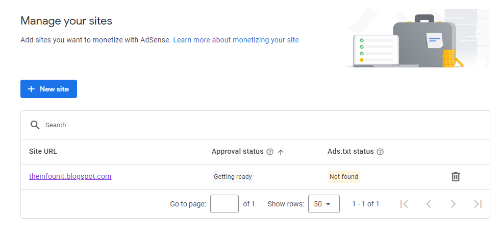499x234 pixels.
Task: Open Learn more about monetizing link
Action: (x=236, y=40)
